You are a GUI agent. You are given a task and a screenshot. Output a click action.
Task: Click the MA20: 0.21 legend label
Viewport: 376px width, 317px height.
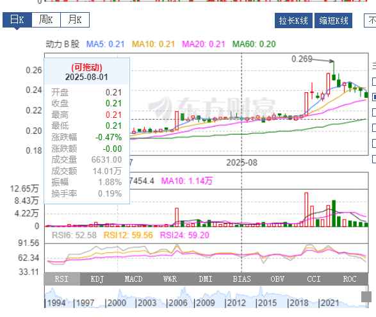coord(203,44)
